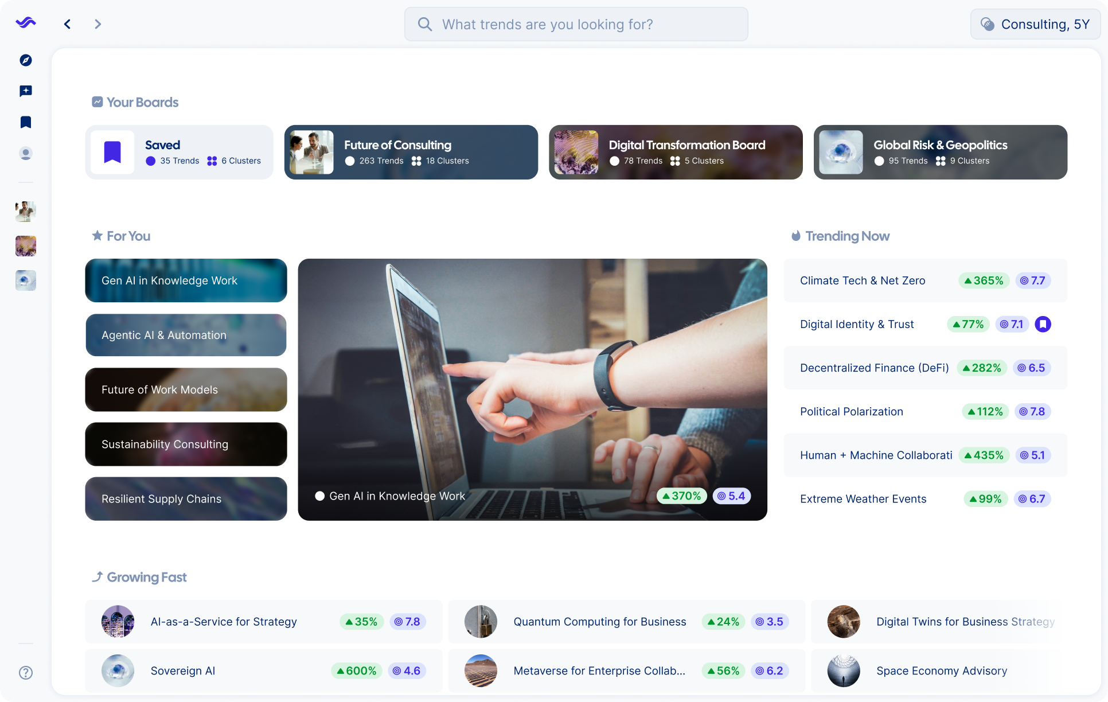Click the app logo in the top left corner

(25, 22)
